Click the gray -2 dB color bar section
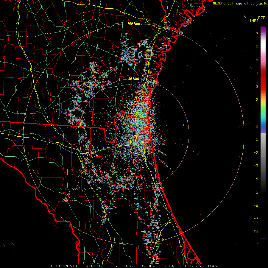 [x=263, y=153]
